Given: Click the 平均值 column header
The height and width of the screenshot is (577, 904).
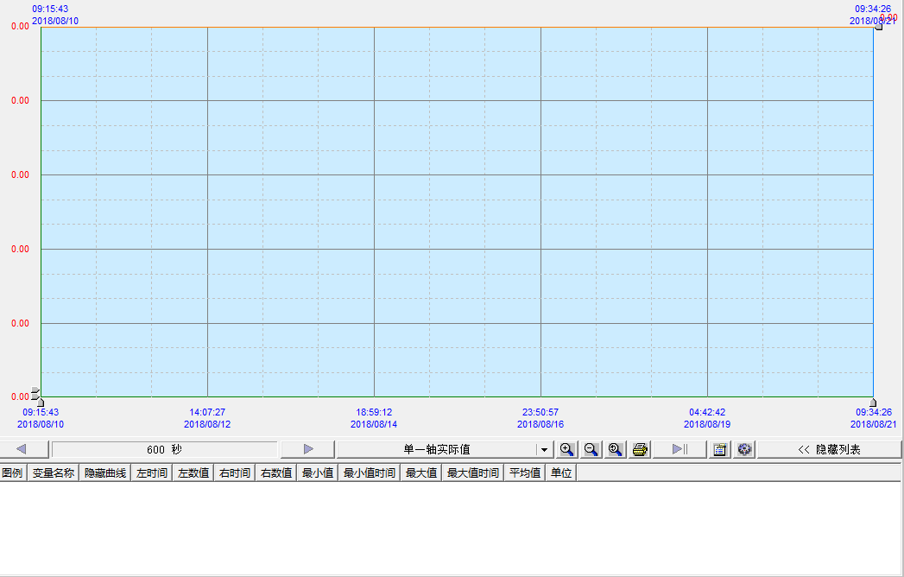Looking at the screenshot, I should tap(524, 473).
